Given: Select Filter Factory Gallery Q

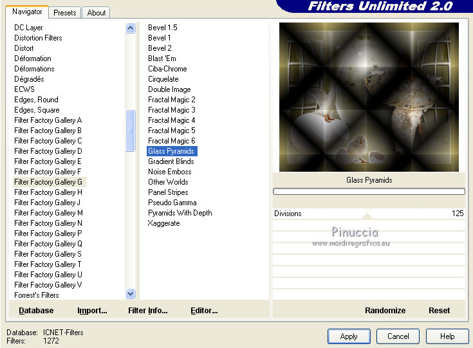Looking at the screenshot, I should pyautogui.click(x=48, y=243).
